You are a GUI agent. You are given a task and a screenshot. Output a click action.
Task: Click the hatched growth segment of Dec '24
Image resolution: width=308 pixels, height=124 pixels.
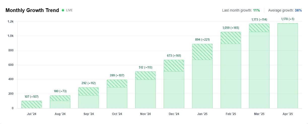[174, 66]
